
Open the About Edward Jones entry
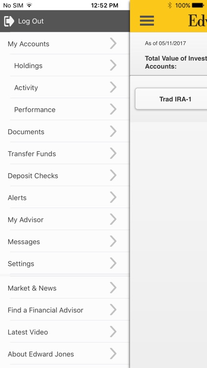click(x=65, y=354)
